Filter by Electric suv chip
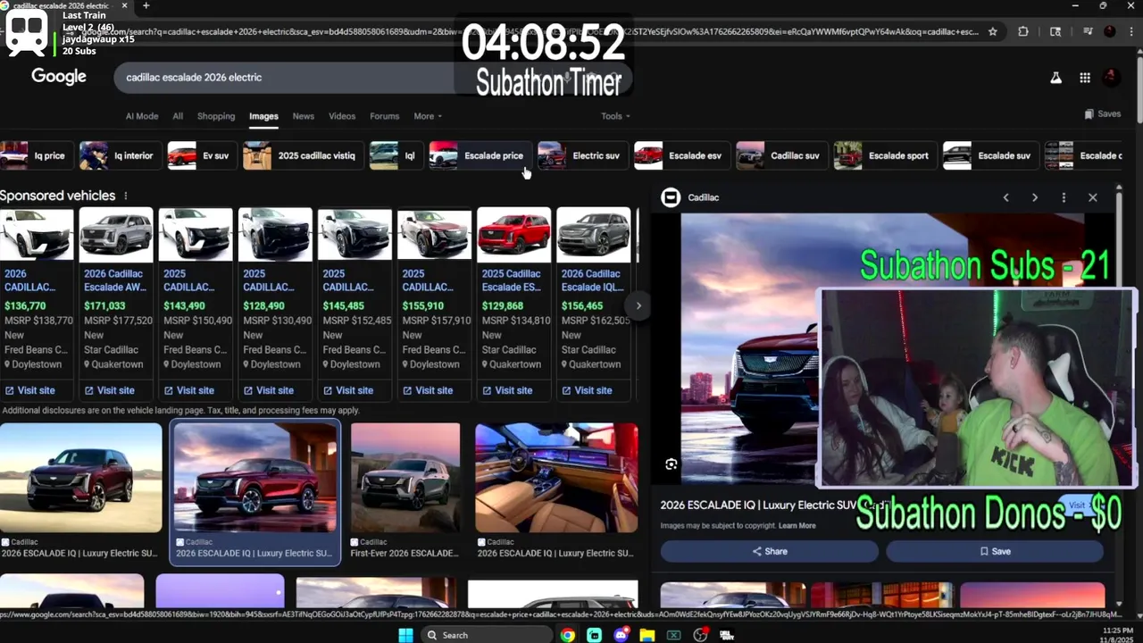The width and height of the screenshot is (1143, 643). click(581, 155)
